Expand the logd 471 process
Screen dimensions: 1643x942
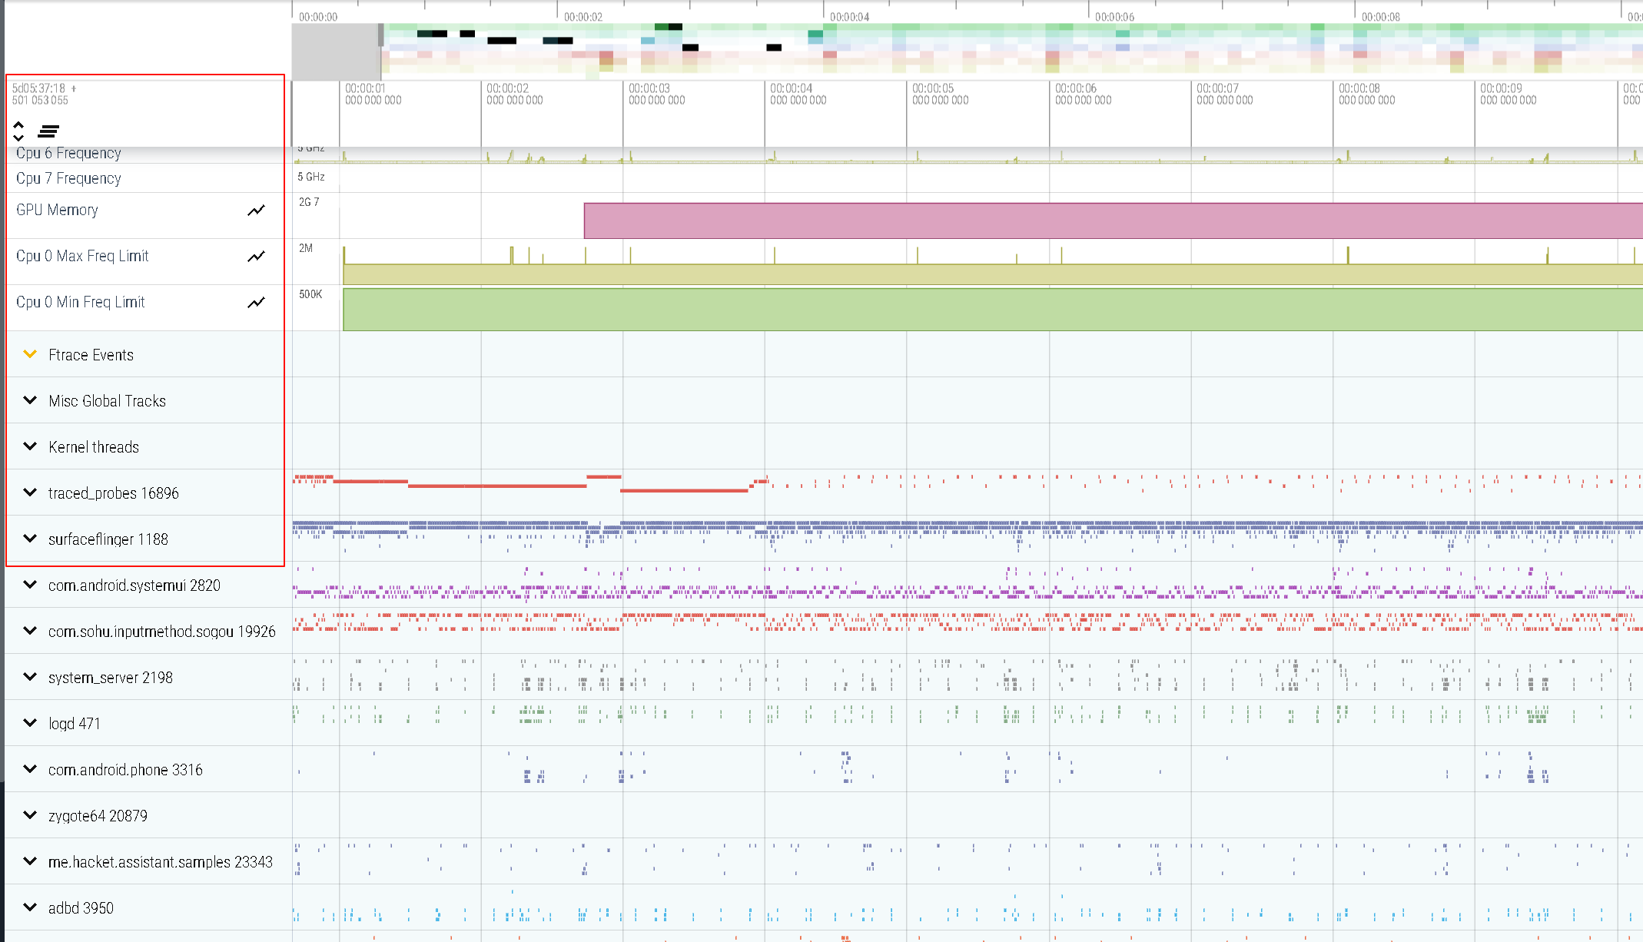(30, 723)
